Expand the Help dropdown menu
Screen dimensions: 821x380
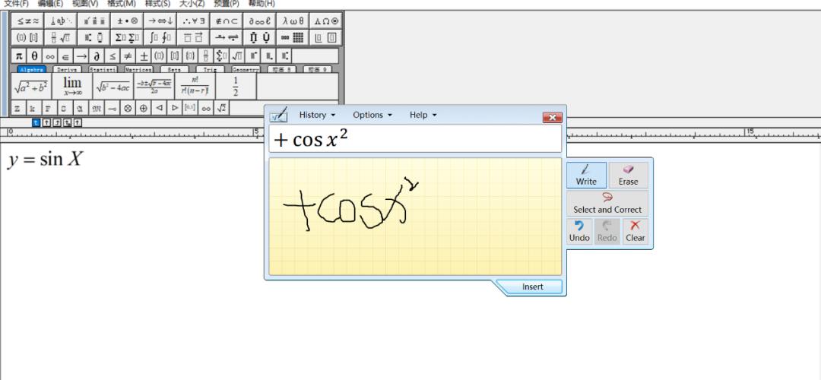click(423, 115)
